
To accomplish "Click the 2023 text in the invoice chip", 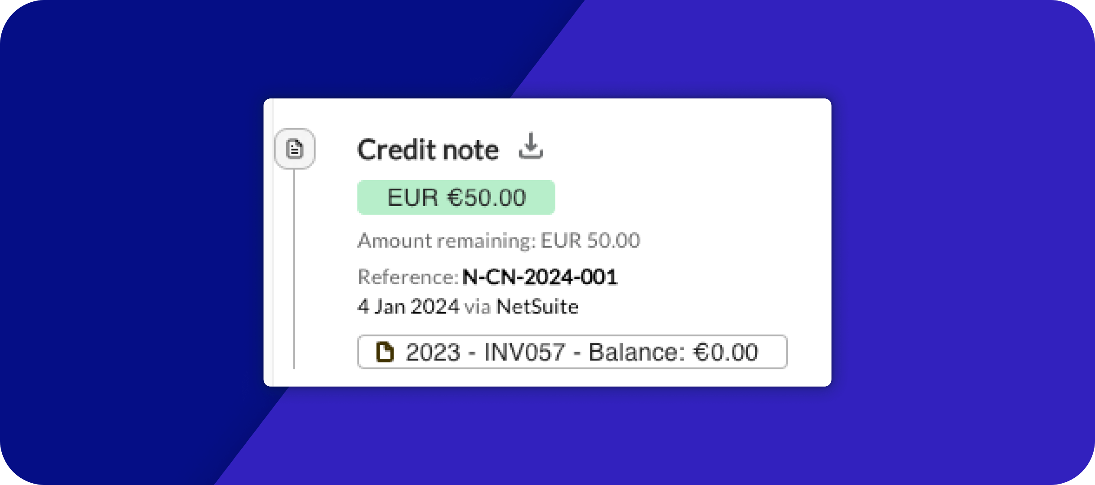I will click(x=433, y=352).
